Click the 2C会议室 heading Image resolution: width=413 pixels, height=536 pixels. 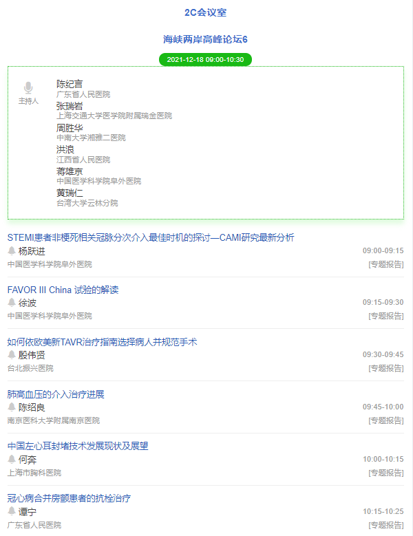[x=206, y=12]
